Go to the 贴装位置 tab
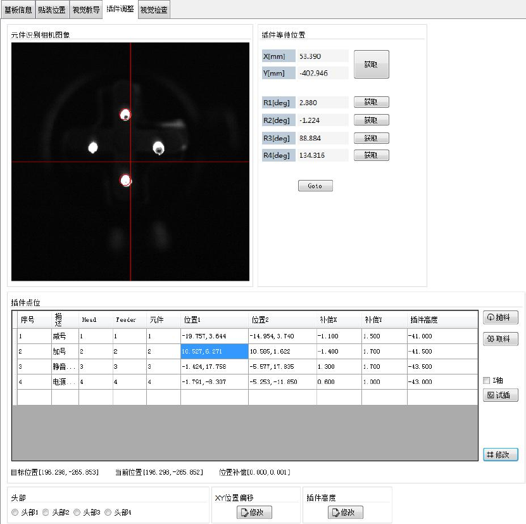The width and height of the screenshot is (526, 524). (52, 10)
